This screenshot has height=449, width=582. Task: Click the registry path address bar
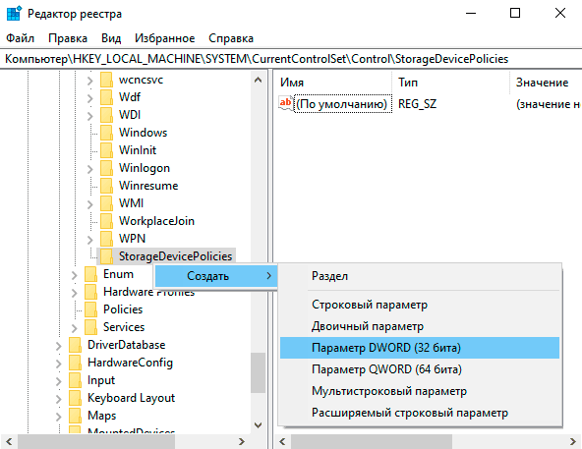click(x=291, y=59)
